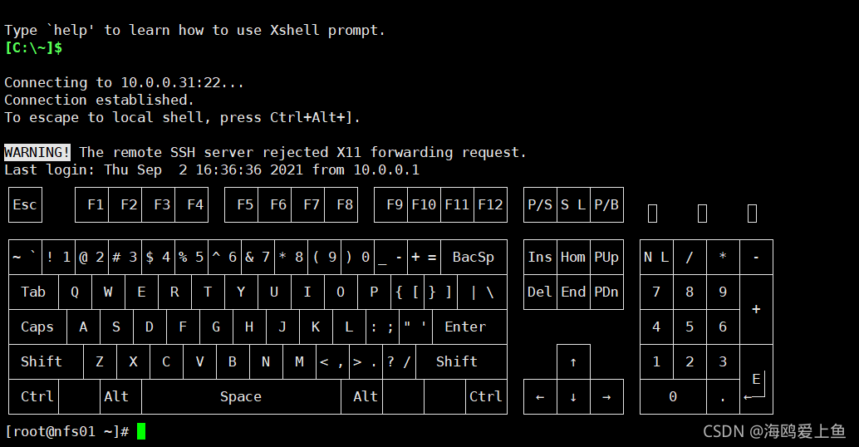Click the numpad asterisk key
This screenshot has width=859, height=447.
pyautogui.click(x=723, y=257)
